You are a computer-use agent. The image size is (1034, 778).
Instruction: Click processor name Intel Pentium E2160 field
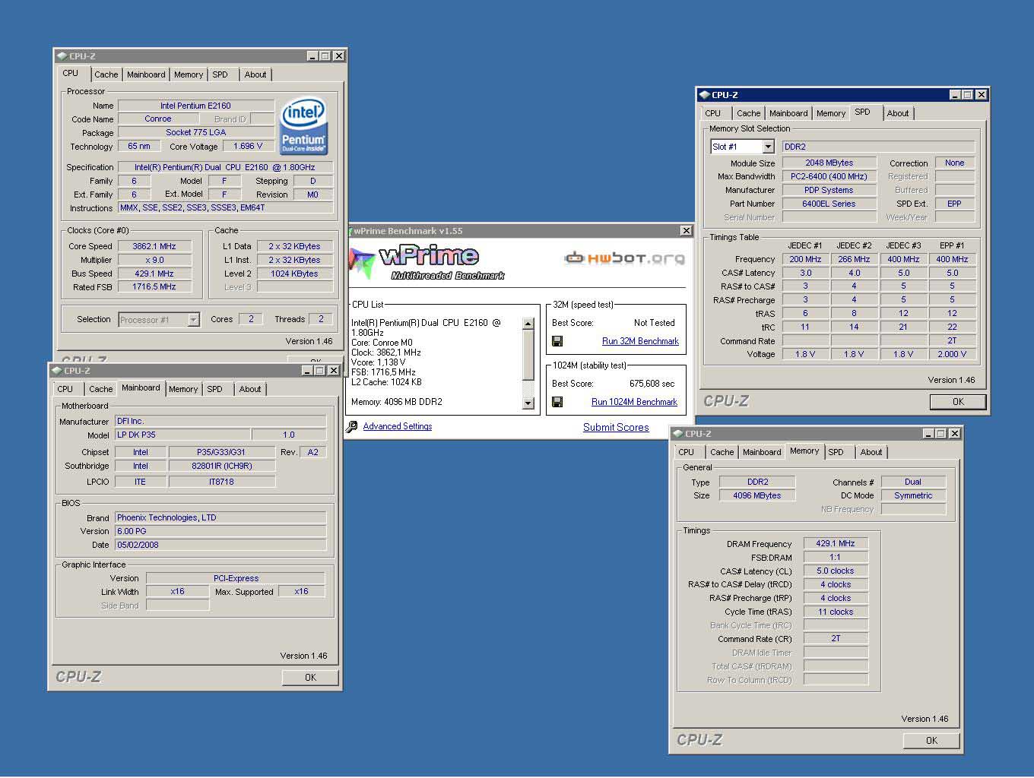point(195,106)
